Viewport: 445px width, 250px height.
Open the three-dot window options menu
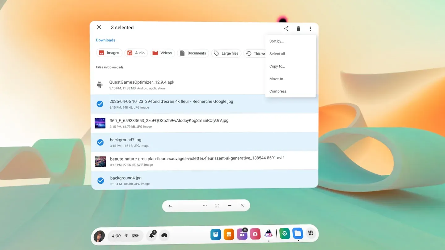click(310, 28)
